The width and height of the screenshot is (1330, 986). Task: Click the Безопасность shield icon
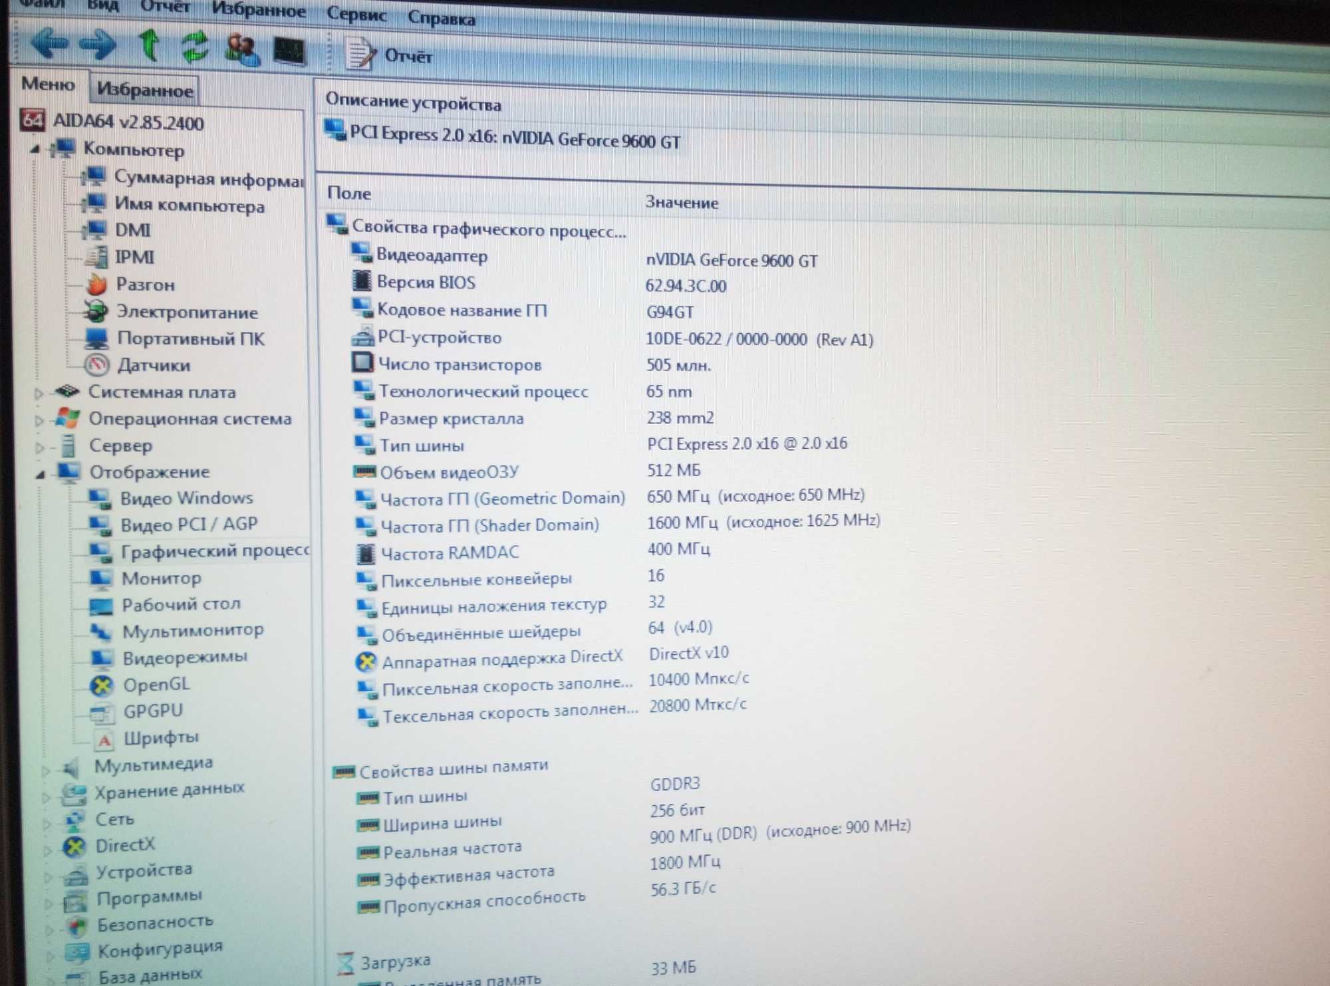click(77, 925)
